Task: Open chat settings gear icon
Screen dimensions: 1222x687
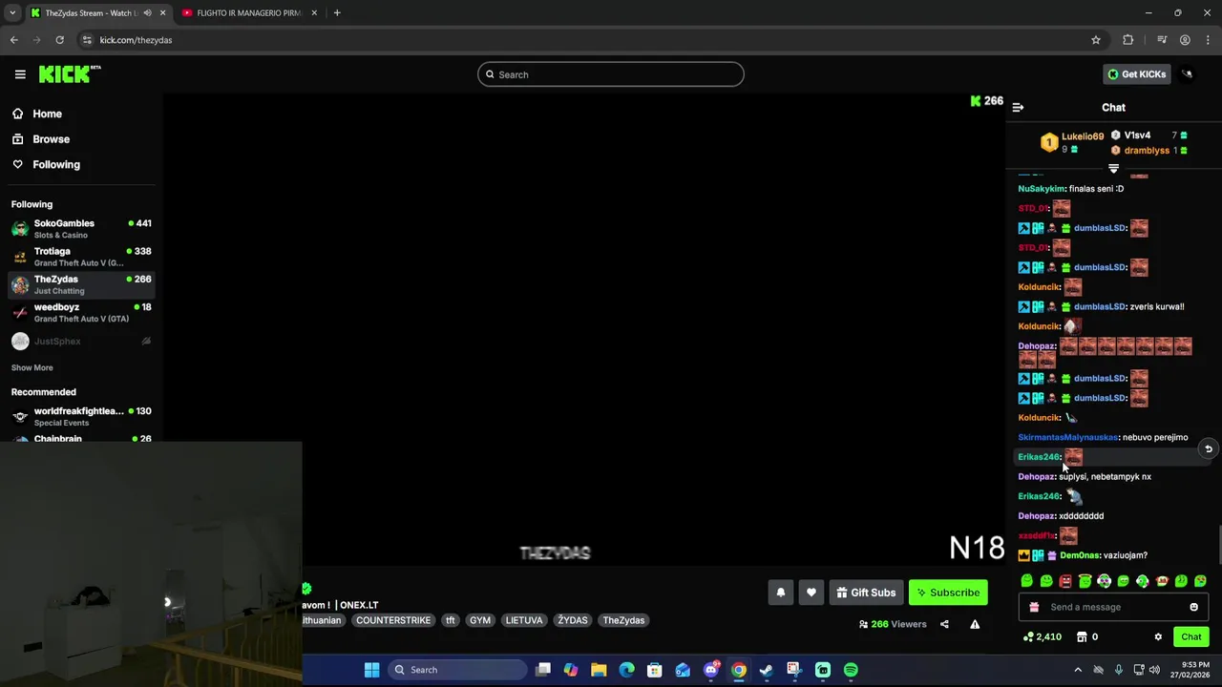Action: pos(1158,636)
